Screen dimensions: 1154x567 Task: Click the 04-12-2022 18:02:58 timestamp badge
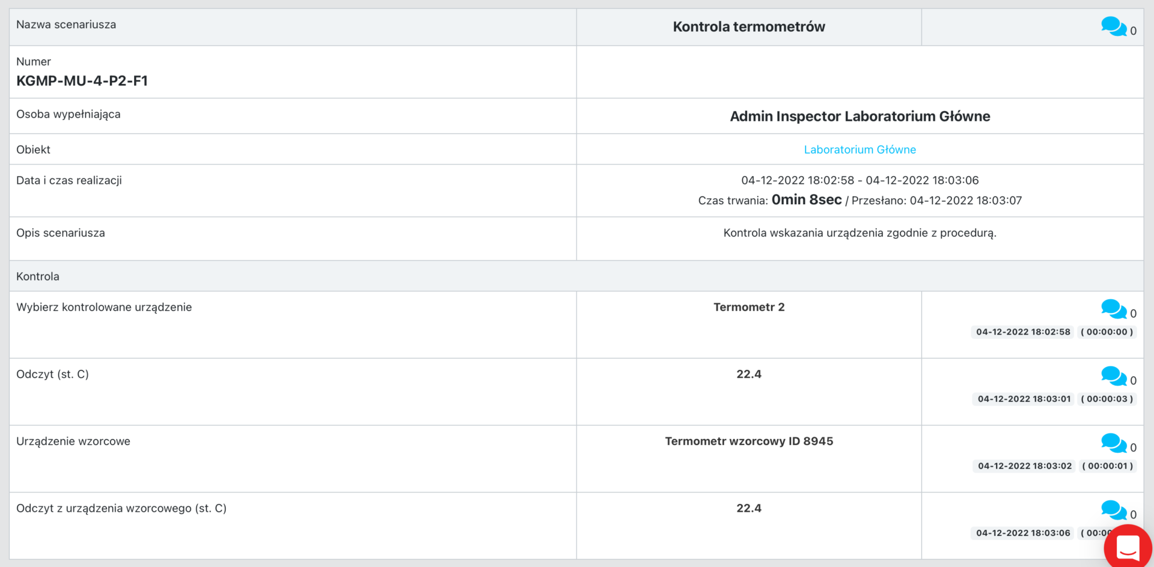1023,332
